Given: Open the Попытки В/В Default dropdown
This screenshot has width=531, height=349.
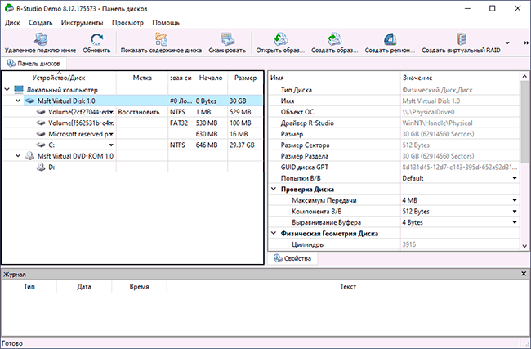Looking at the screenshot, I should pos(515,178).
